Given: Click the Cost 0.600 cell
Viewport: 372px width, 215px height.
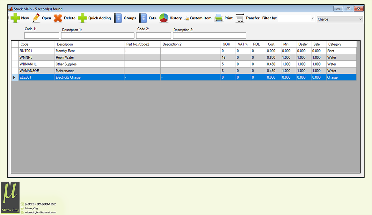Looking at the screenshot, I should point(274,58).
